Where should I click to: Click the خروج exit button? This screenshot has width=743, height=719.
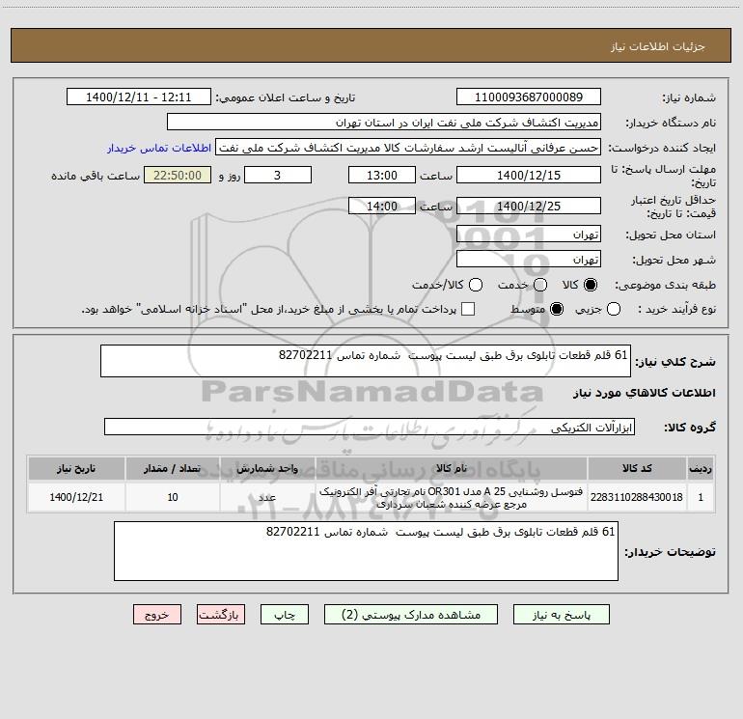tap(157, 615)
